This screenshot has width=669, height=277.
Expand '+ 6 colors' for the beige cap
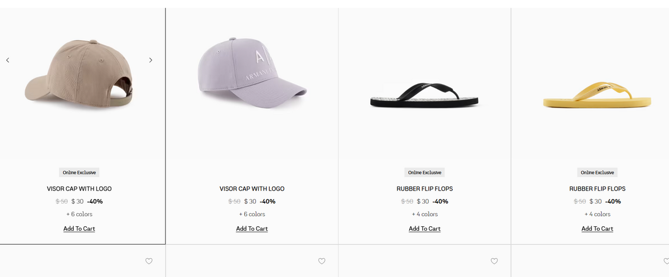coord(79,214)
